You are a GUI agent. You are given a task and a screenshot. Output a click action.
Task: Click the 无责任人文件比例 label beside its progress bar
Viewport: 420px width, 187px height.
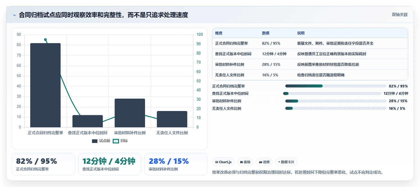click(x=227, y=109)
